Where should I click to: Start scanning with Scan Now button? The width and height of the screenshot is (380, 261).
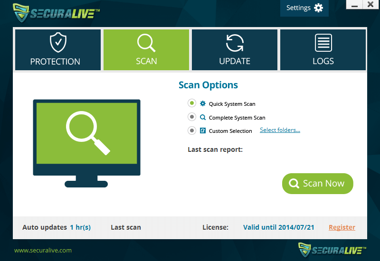(x=317, y=184)
